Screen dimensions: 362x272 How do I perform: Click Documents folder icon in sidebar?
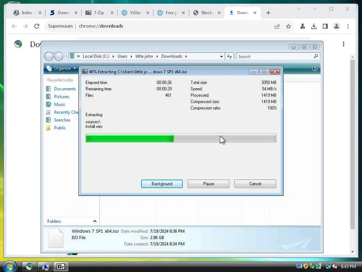tap(48, 89)
